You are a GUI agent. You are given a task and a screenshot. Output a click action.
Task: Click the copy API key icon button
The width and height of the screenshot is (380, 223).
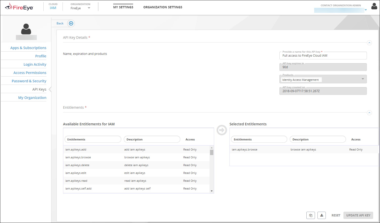(x=311, y=215)
